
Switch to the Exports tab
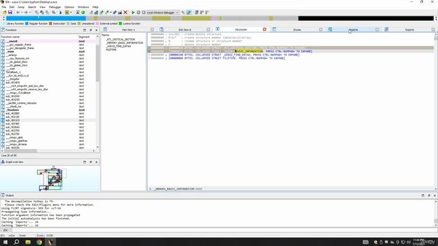pyautogui.click(x=409, y=29)
